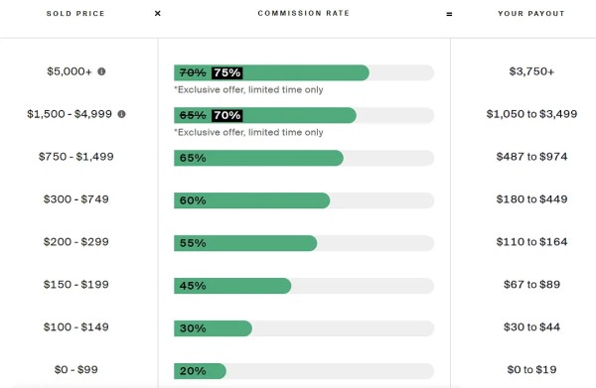
Task: Click first exclusive offer note text
Action: [248, 90]
